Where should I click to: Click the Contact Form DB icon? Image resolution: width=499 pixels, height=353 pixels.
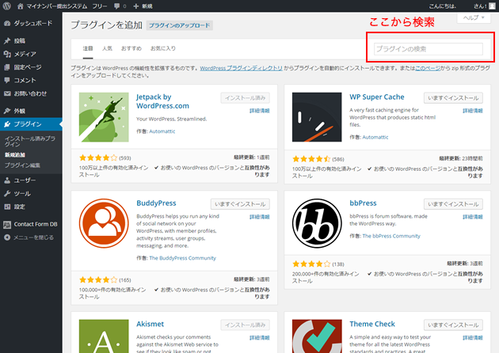tap(7, 225)
